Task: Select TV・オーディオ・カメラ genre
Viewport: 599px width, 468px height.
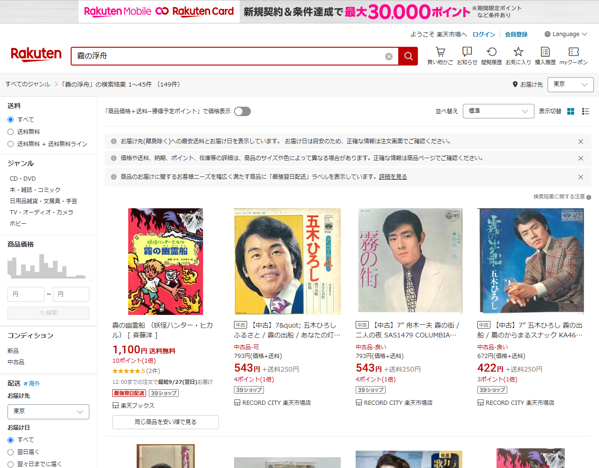Action: coord(42,212)
